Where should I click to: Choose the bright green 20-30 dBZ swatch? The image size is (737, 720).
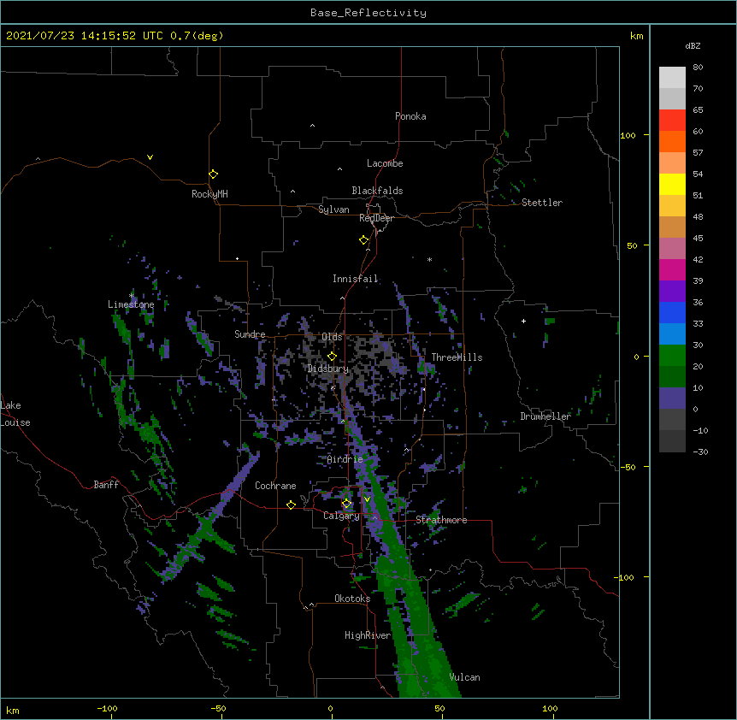coord(672,356)
